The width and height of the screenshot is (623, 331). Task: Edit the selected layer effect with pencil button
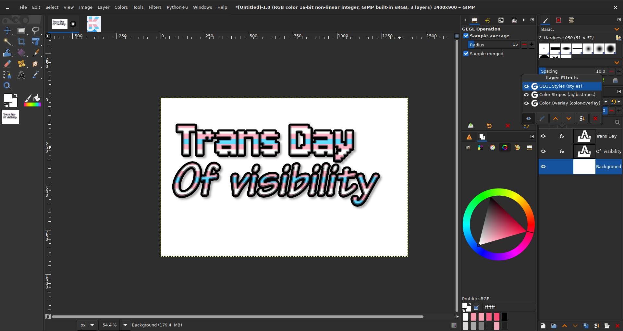pos(542,118)
